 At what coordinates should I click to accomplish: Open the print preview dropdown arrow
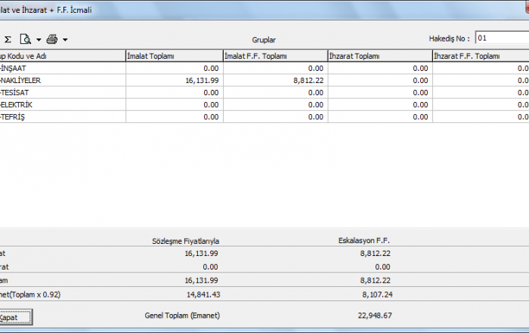pos(39,39)
